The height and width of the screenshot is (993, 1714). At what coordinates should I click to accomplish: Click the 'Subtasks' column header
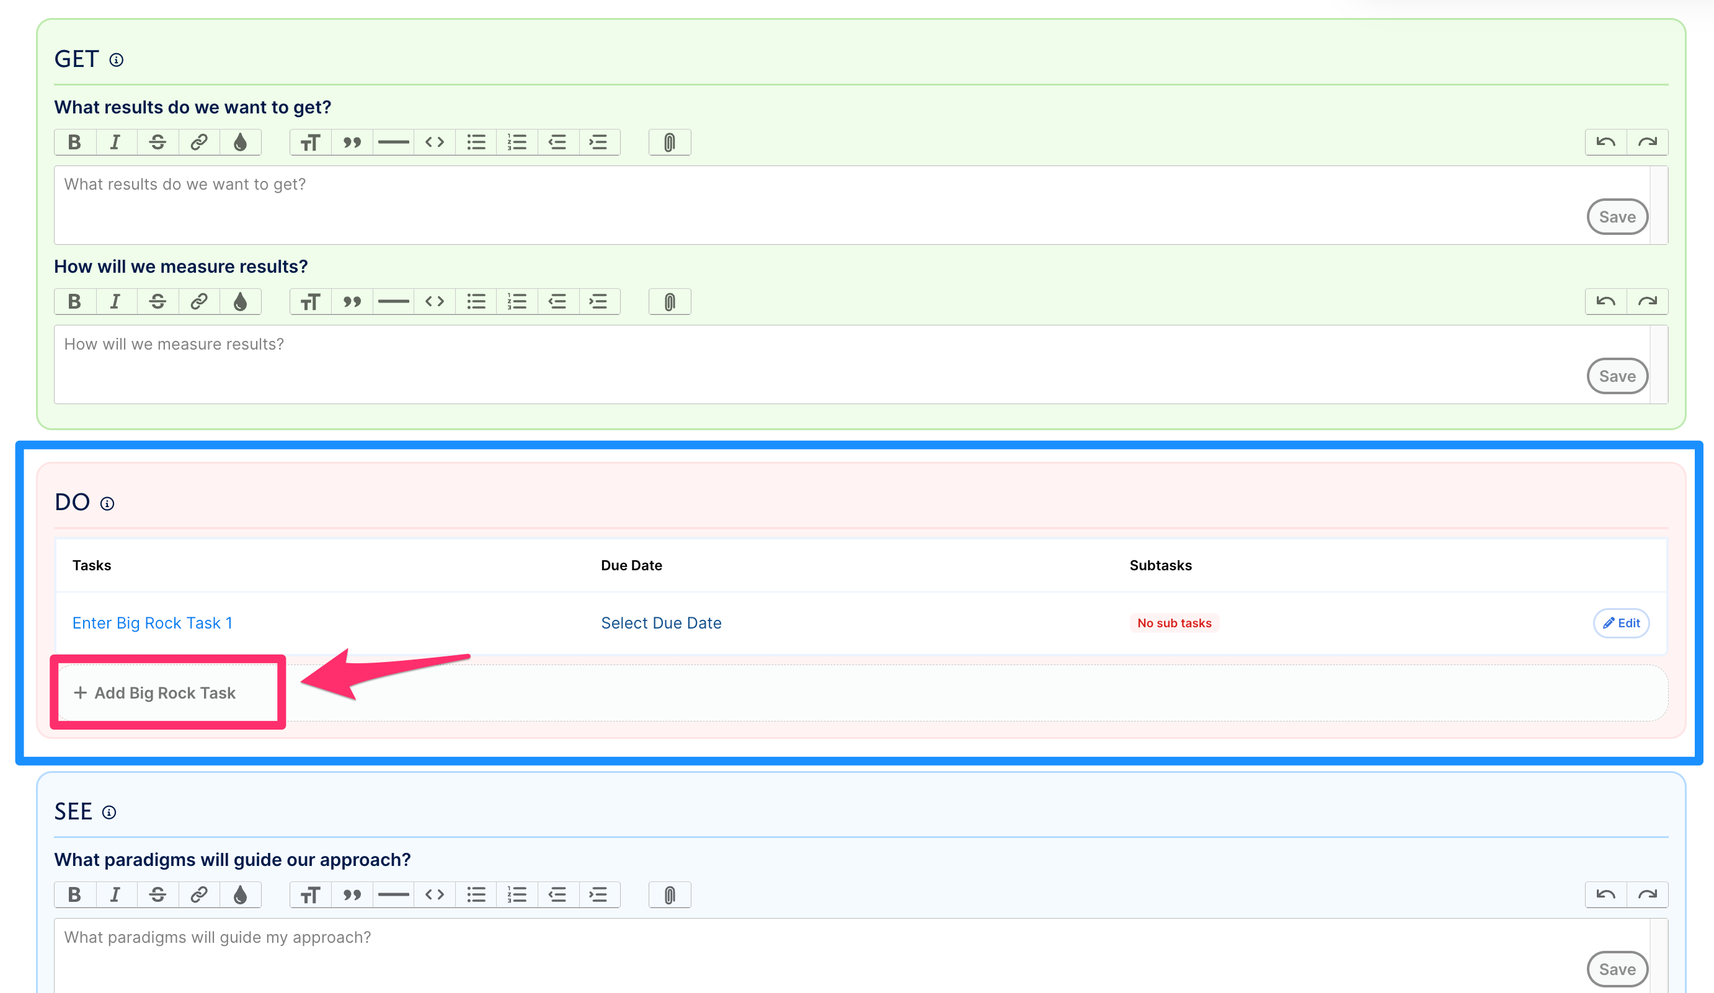click(x=1160, y=565)
